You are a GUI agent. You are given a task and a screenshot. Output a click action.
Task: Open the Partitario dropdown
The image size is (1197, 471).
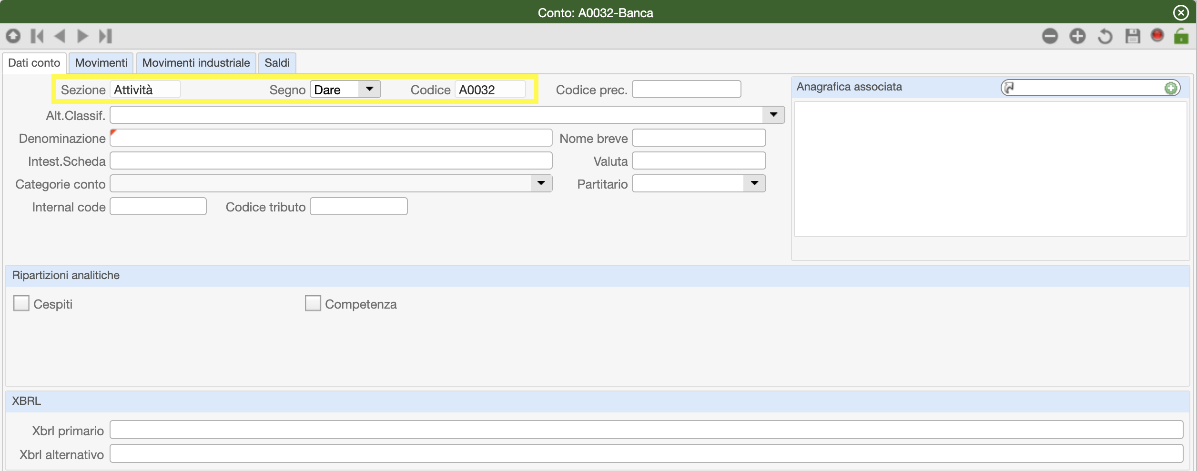(754, 183)
